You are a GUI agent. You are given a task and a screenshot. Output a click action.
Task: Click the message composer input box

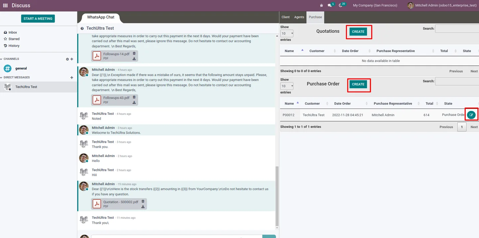176,236
